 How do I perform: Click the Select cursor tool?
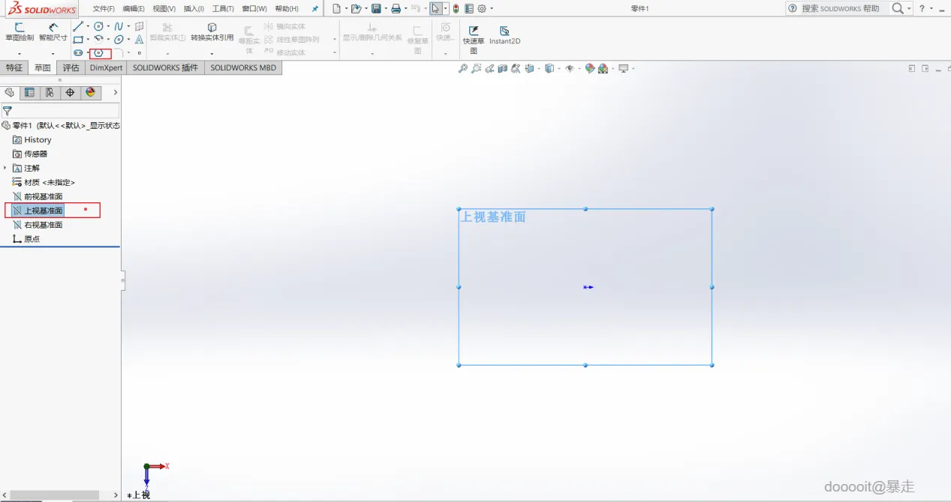[x=435, y=8]
